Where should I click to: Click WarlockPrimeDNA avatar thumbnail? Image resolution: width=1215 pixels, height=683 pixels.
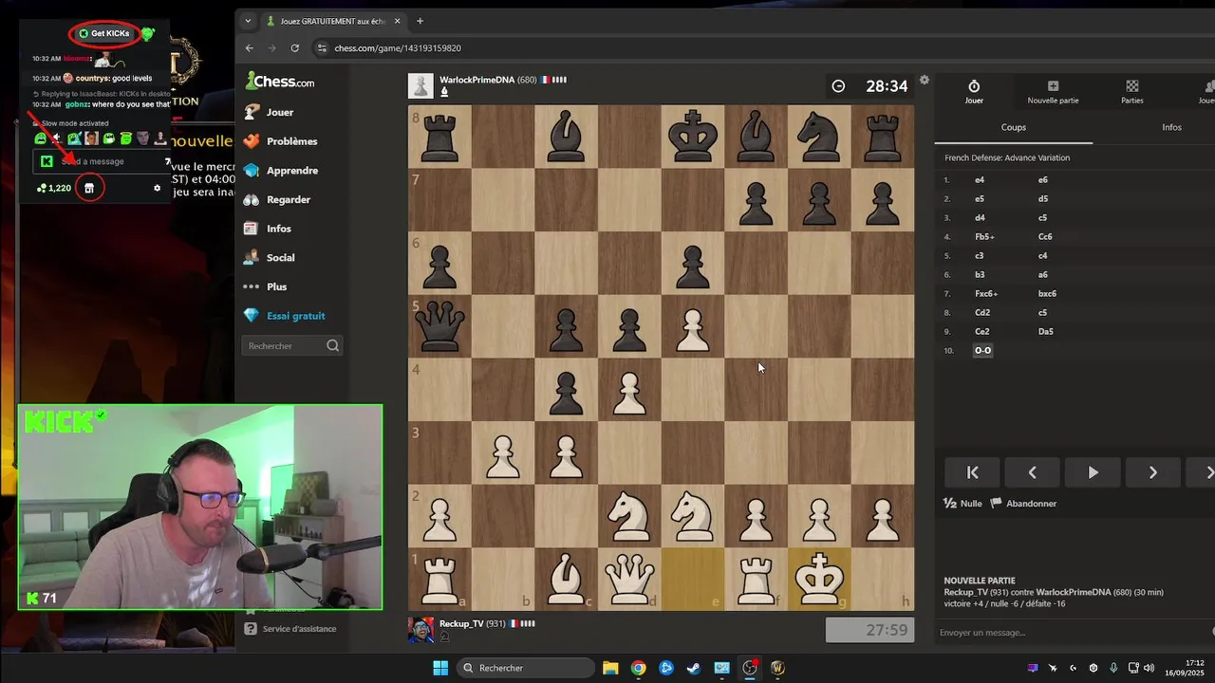click(x=421, y=86)
